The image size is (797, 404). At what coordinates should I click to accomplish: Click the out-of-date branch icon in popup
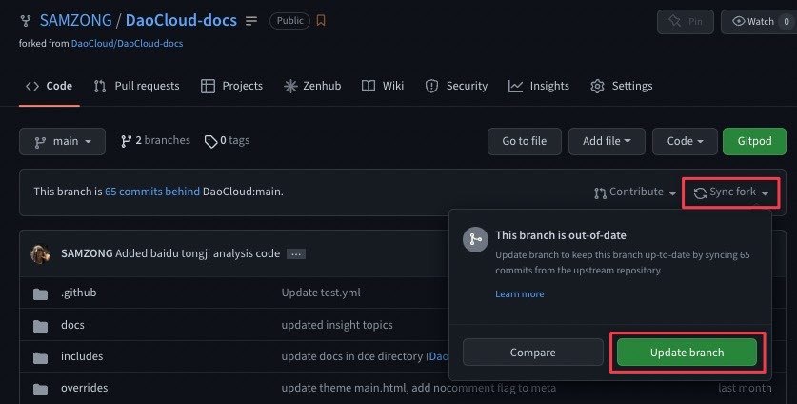476,241
